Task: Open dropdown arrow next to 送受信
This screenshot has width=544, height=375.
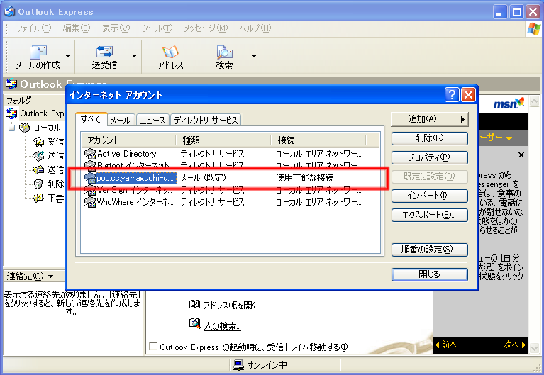Action: click(x=134, y=56)
